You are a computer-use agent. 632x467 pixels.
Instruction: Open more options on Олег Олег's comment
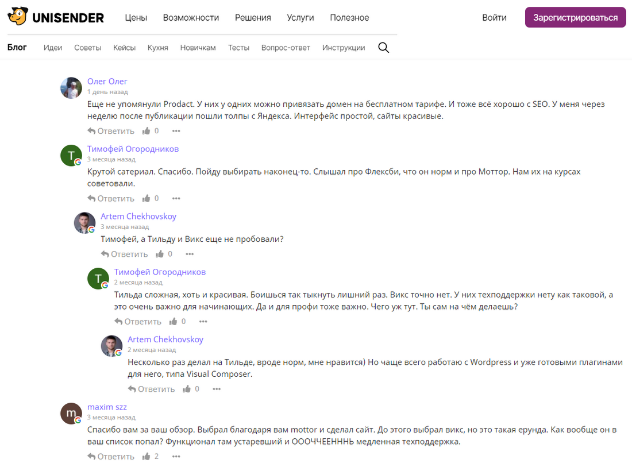pyautogui.click(x=176, y=131)
